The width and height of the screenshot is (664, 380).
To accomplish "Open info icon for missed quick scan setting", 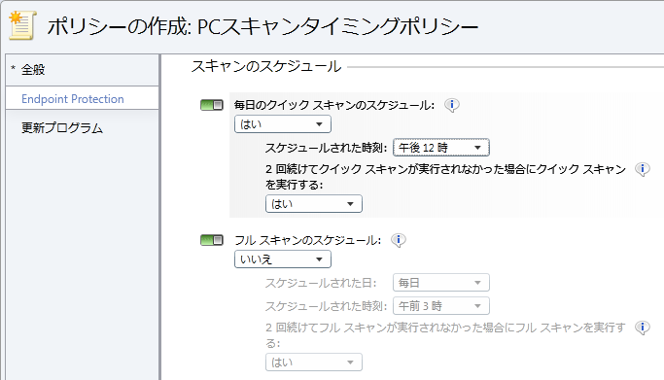I will [x=642, y=169].
